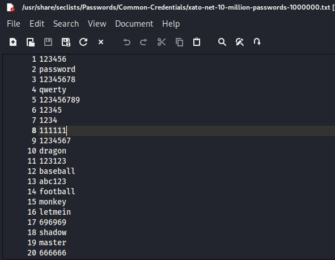Viewport: 335px width, 260px height.
Task: Click the New from template icon
Action: tap(31, 42)
